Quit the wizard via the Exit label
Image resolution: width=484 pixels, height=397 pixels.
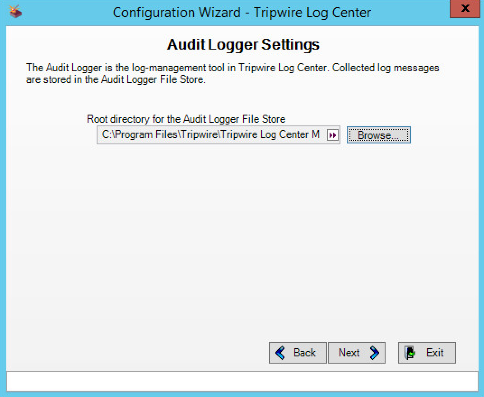coord(435,353)
